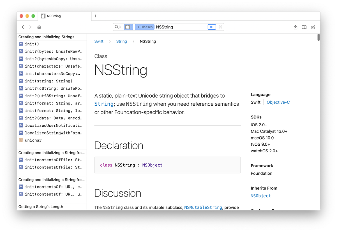Open the bookmarks book icon
The image size is (337, 232).
coord(304,27)
